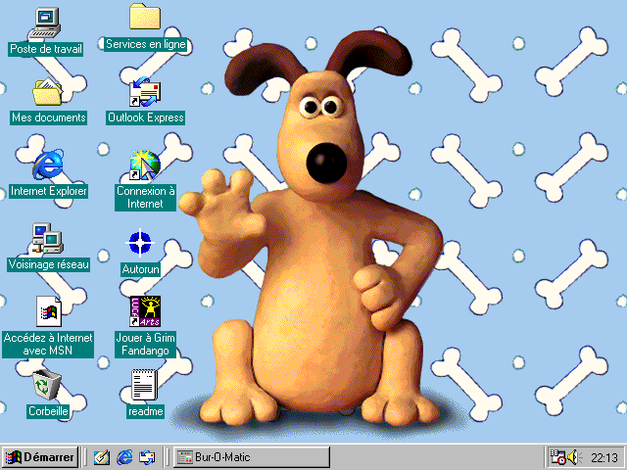The height and width of the screenshot is (470, 627).
Task: Click the Autorun crosshair icon
Action: 140,242
